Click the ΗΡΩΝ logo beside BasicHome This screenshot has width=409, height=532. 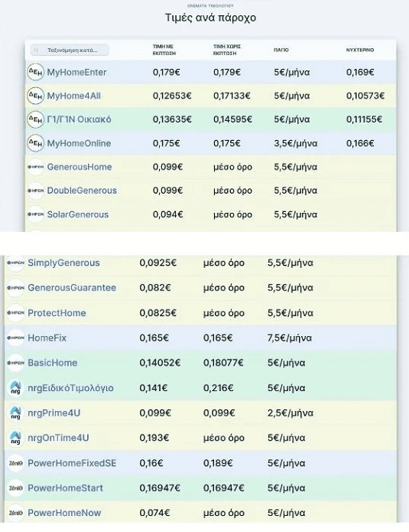pos(15,363)
